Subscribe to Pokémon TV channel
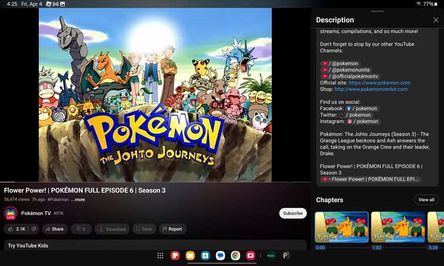This screenshot has height=266, width=444. [x=293, y=213]
